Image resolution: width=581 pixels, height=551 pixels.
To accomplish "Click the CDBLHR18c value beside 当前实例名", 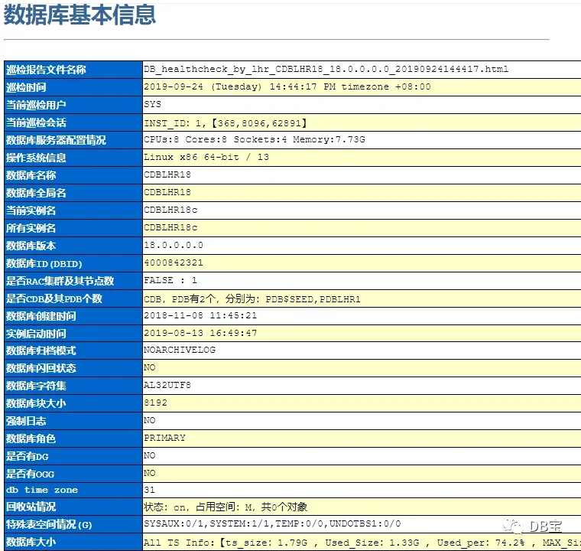I will (x=170, y=210).
